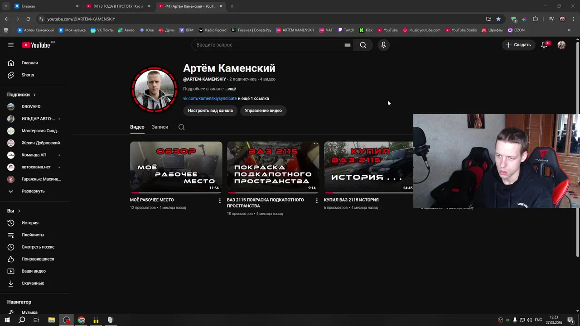Open МОЁ РАБОЧЕЕ МЕСТО video thumbnail
Viewport: 580px width, 326px height.
click(x=176, y=168)
